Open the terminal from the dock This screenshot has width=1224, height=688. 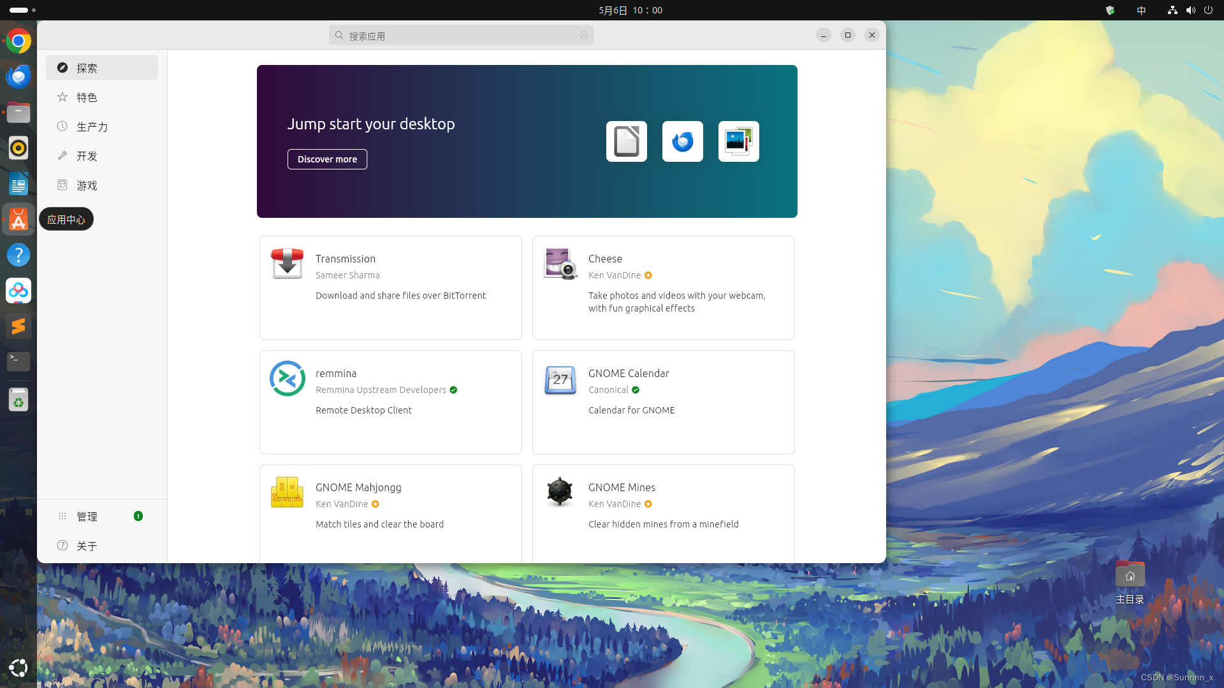coord(18,361)
